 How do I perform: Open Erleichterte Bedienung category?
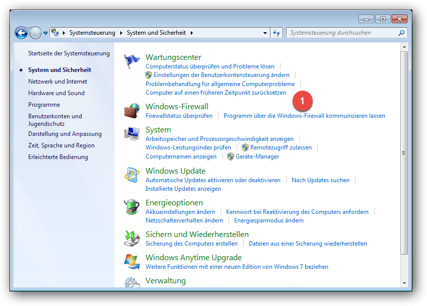coord(58,157)
